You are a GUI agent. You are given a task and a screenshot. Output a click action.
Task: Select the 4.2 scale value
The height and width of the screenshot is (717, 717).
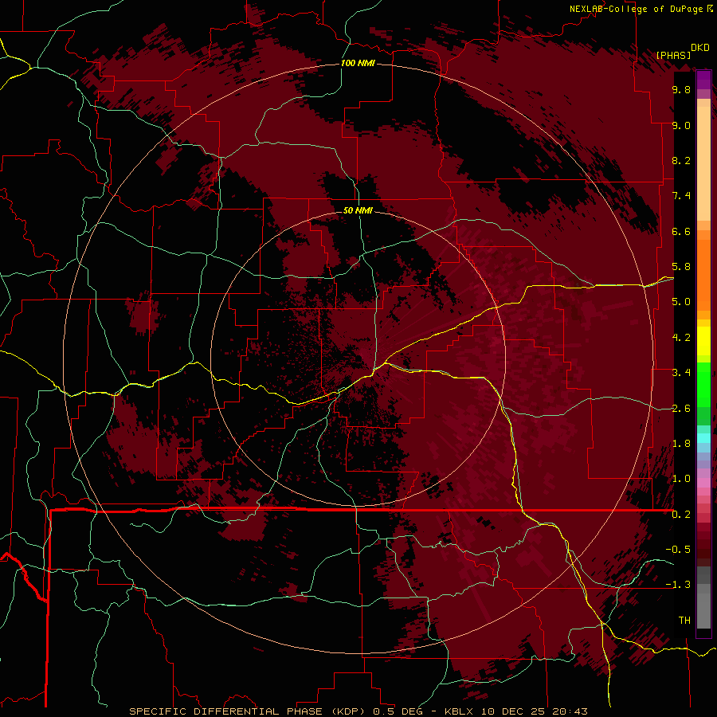tap(681, 338)
